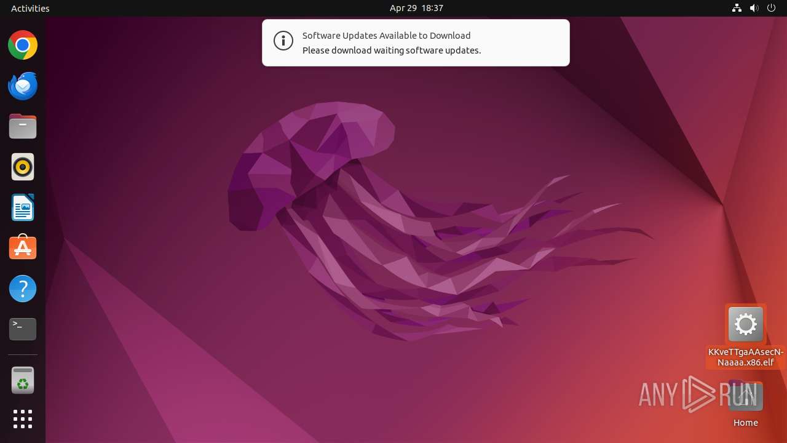Select the KKveTTgaAAsecN-Naaaa.x86.elf desktop file
The height and width of the screenshot is (443, 787).
click(x=746, y=324)
